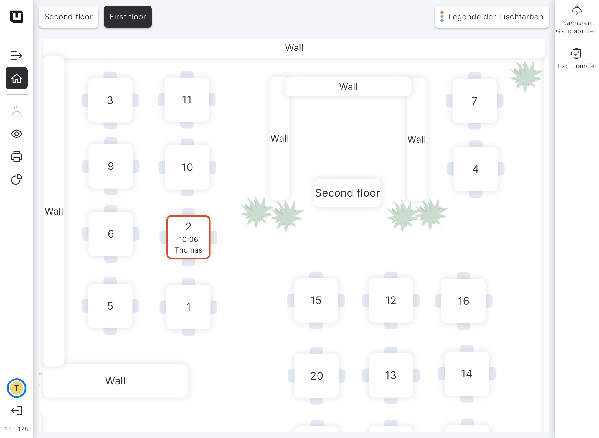Log out using the exit arrow icon

[x=17, y=410]
